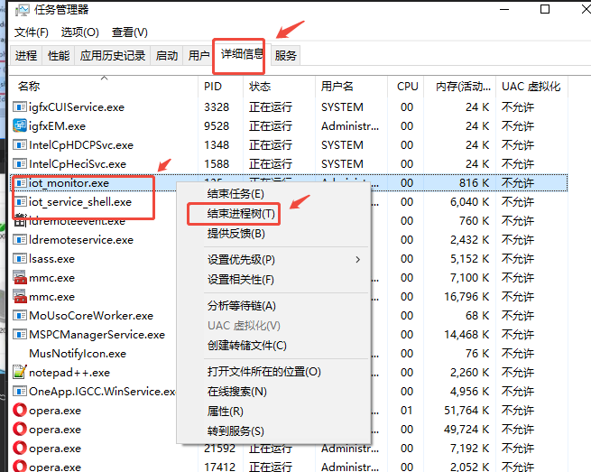Click the OneApp.IGCC.WinService.exe icon
Screen dimensions: 591x472
coord(20,392)
